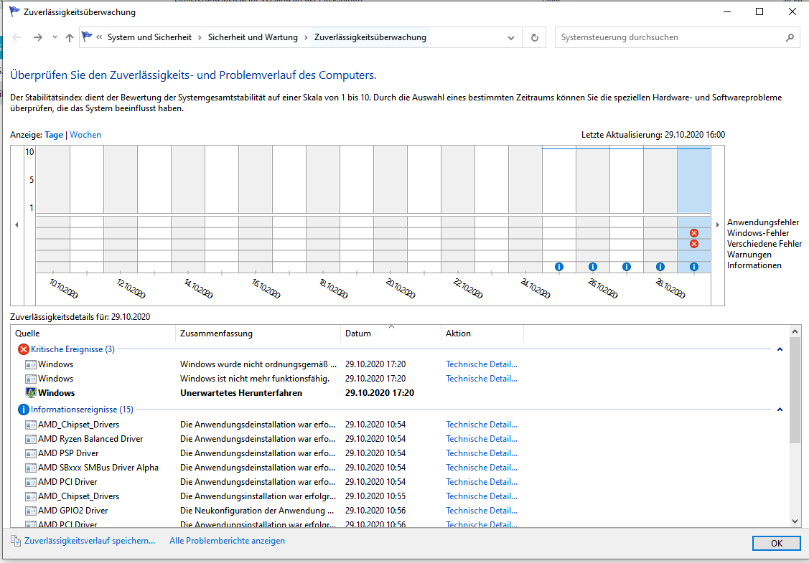The image size is (809, 563).
Task: Open Technische Details for AMD GPIO2 Driver
Action: point(482,511)
